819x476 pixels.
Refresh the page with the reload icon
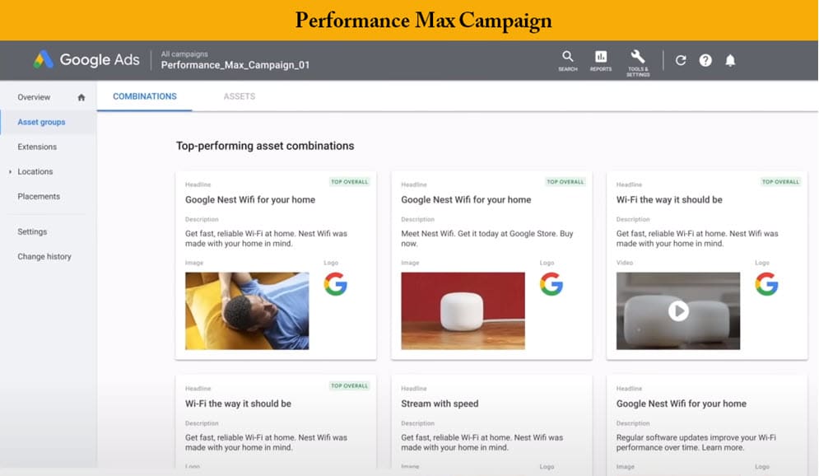681,61
